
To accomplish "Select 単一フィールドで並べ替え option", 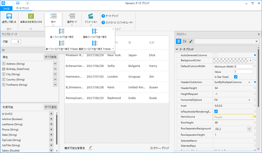I will pos(62,33).
